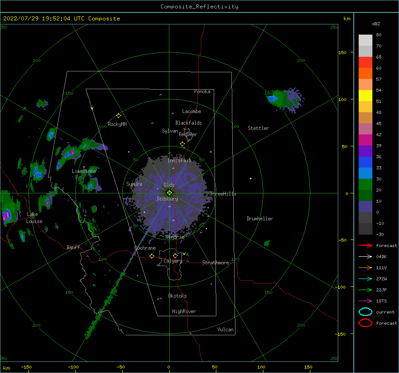
Task: Click the Lacombe city label
Action: tap(192, 111)
